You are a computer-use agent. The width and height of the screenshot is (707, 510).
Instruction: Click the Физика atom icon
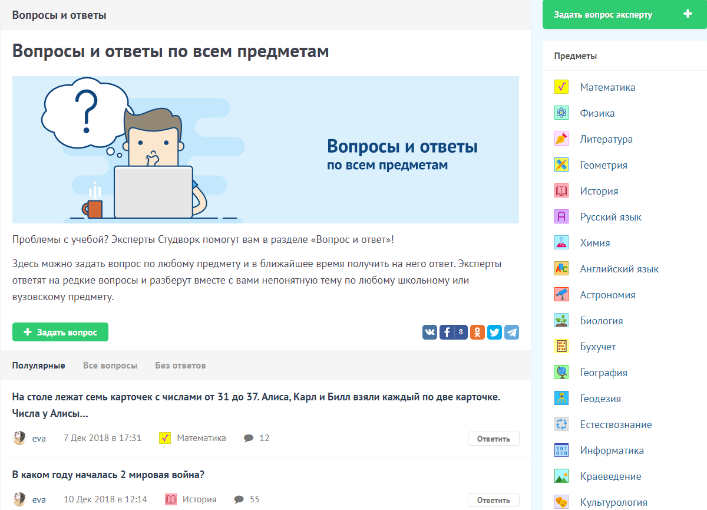point(561,113)
